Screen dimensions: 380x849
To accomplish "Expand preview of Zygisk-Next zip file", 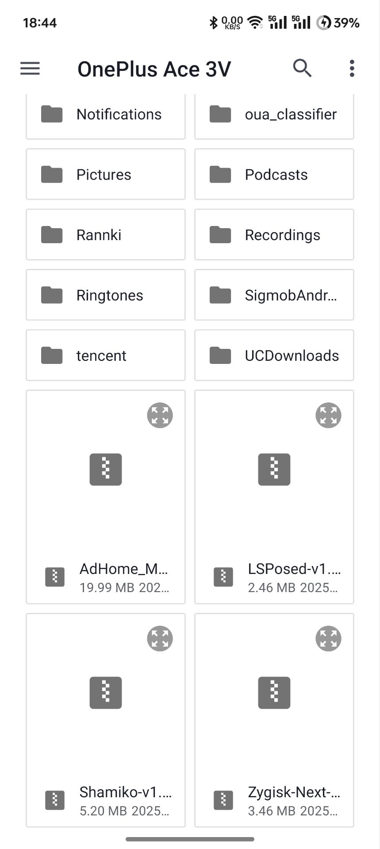I will tap(328, 639).
